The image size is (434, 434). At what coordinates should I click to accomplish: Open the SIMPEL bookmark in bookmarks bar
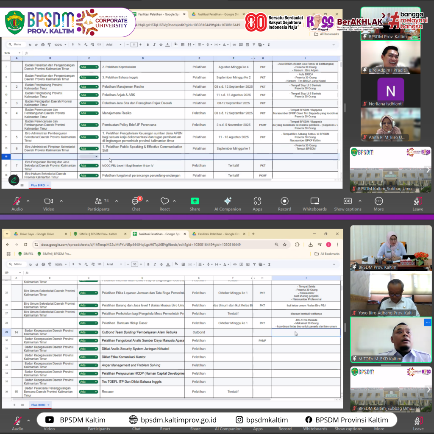coord(26,253)
